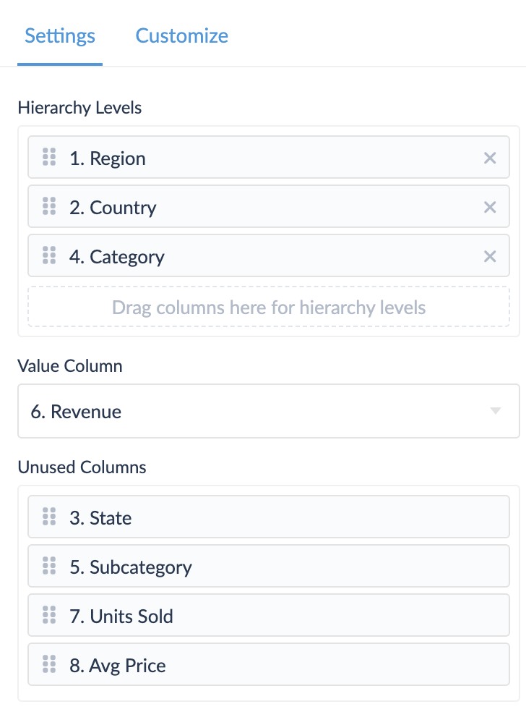Remove Region from hierarchy levels
526x712 pixels.
pos(490,158)
